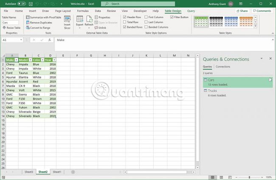276x180 pixels.
Task: Click Remove Duplicates
Action: (39, 22)
